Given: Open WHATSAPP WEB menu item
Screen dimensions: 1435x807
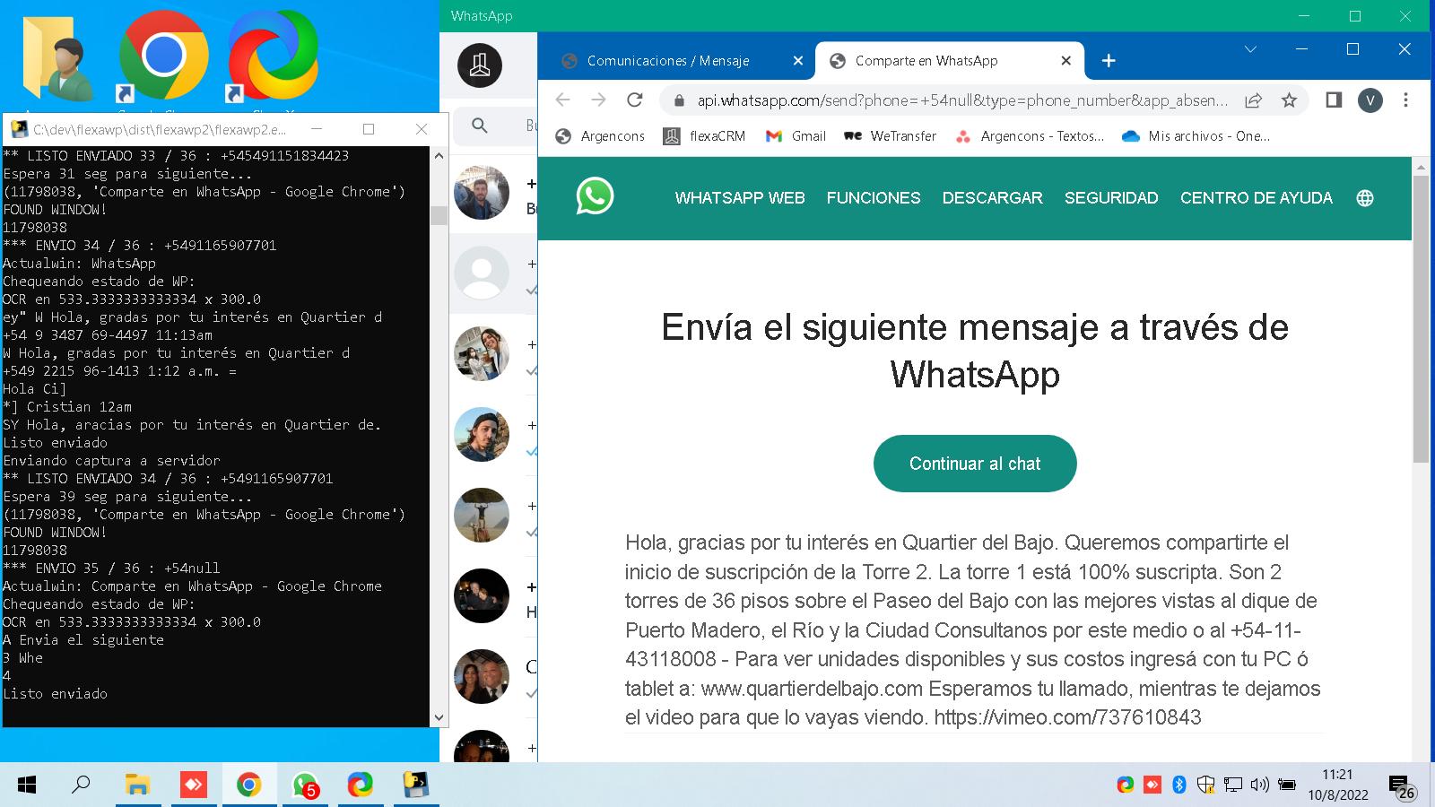Looking at the screenshot, I should (740, 198).
